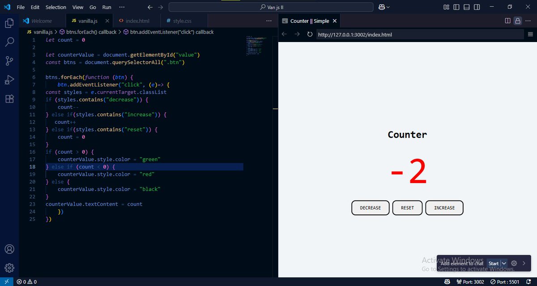Open the Selection menu
537x286 pixels.
coord(56,7)
